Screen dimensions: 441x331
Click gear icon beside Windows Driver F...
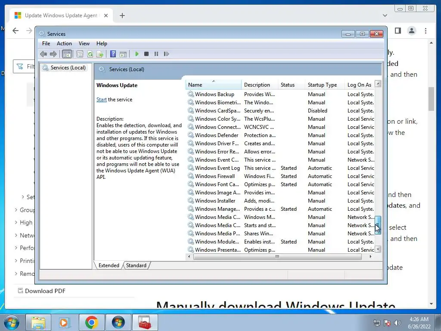point(191,143)
